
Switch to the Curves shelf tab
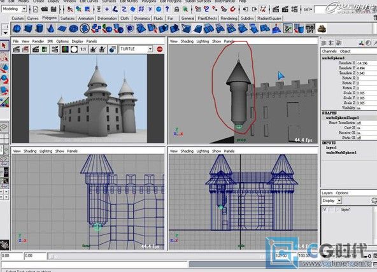click(x=32, y=18)
